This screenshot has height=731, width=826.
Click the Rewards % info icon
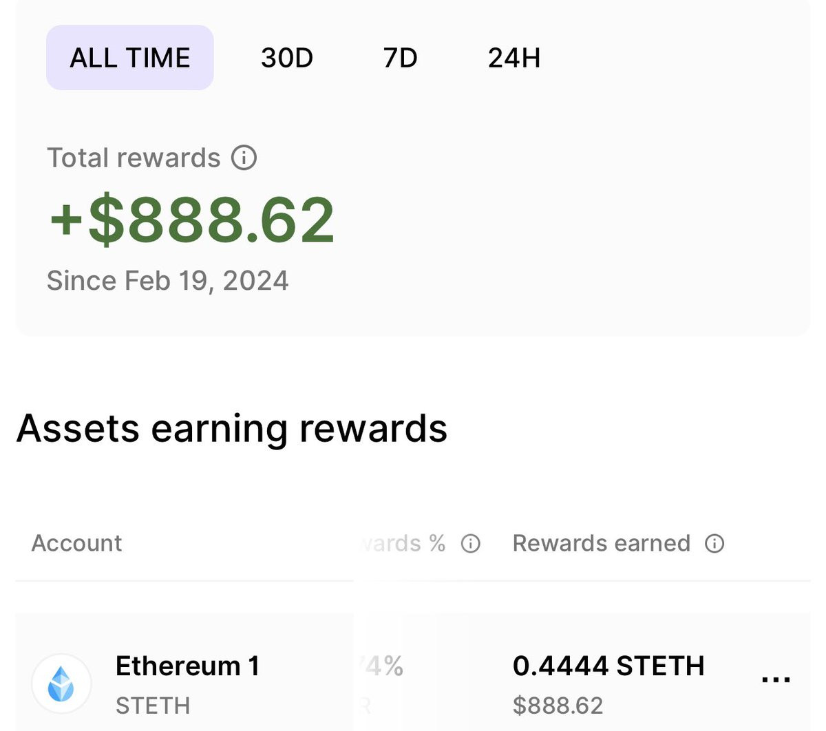[x=470, y=544]
